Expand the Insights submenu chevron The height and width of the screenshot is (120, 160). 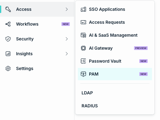click(x=67, y=54)
